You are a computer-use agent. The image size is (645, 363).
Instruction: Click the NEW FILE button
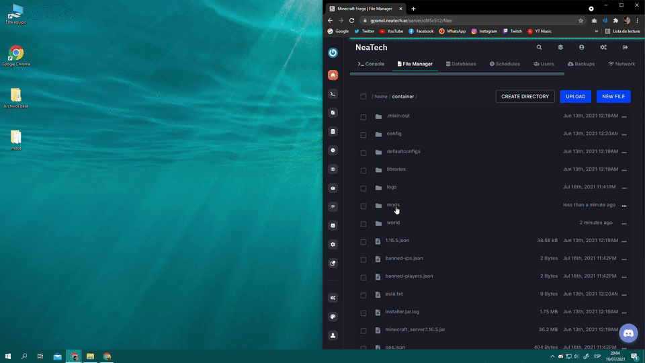[613, 96]
